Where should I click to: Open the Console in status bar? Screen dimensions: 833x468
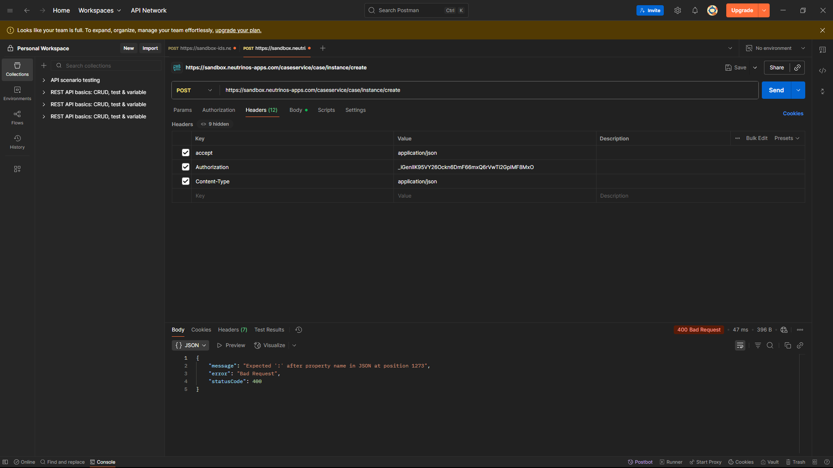[x=103, y=462]
